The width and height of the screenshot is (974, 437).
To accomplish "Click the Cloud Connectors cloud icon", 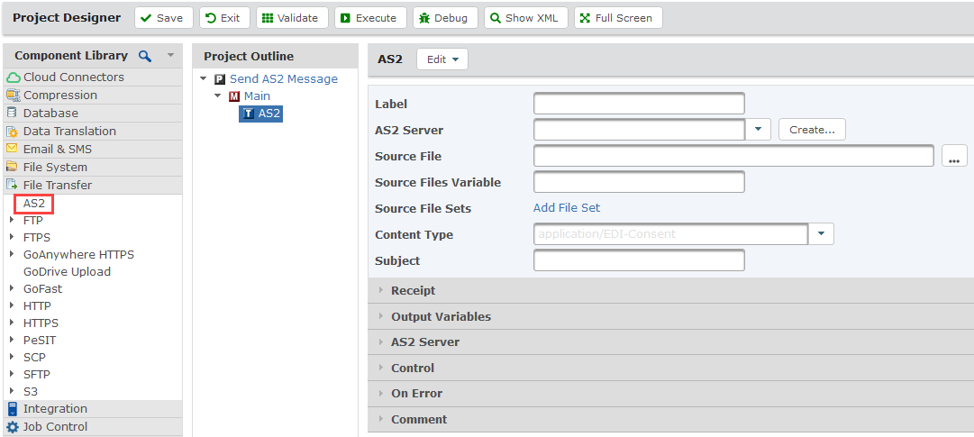I will tap(13, 77).
